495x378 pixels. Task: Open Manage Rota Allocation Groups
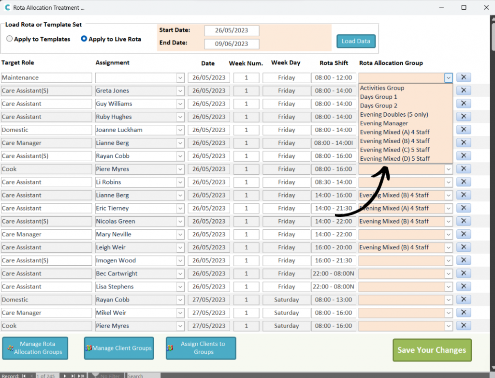(35, 348)
